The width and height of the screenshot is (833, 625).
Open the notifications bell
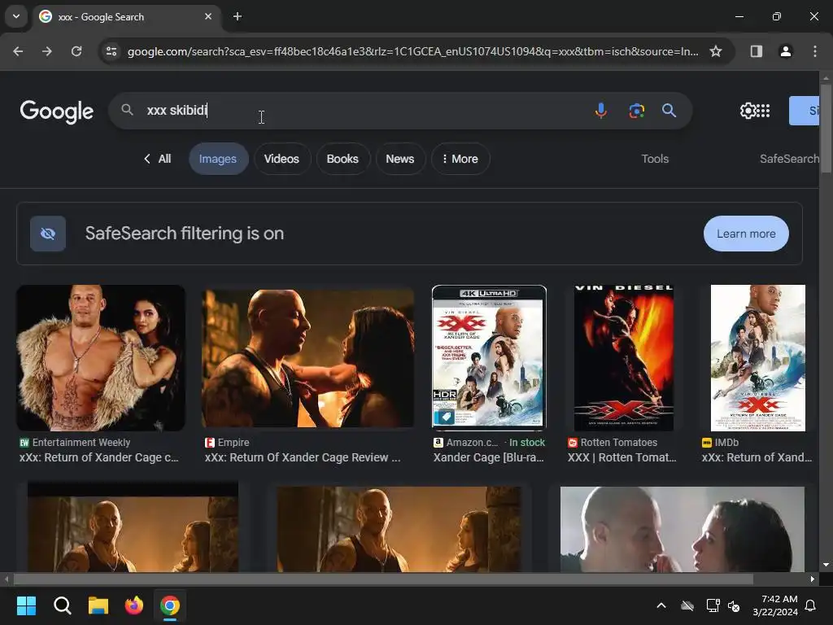pyautogui.click(x=811, y=605)
